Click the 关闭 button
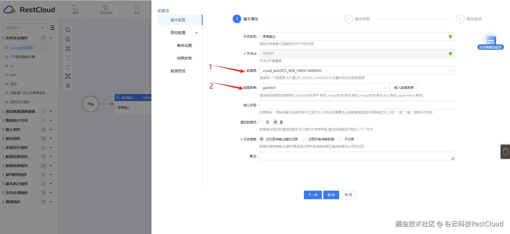510x234 pixels. [348, 195]
